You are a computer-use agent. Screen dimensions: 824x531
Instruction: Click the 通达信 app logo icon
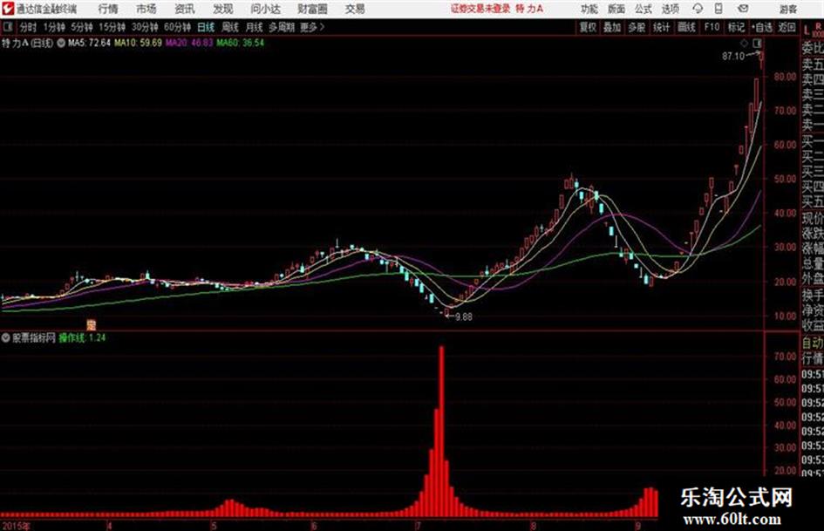click(7, 9)
